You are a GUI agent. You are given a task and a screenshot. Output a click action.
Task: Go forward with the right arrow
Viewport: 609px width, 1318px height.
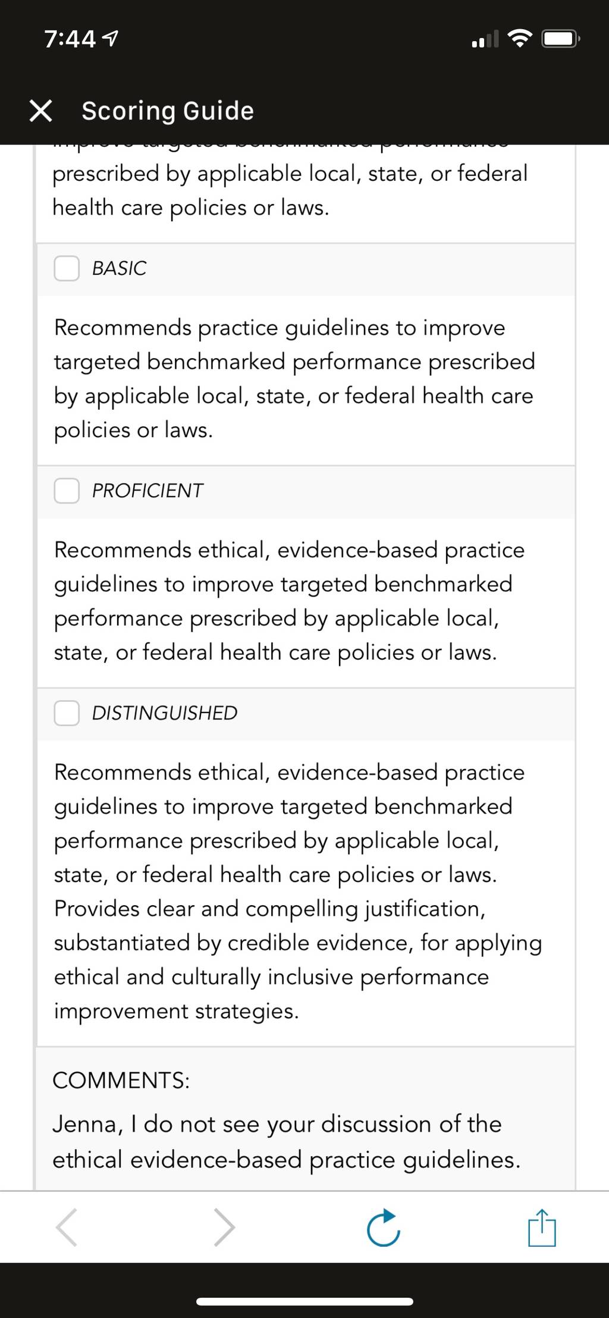[224, 1227]
